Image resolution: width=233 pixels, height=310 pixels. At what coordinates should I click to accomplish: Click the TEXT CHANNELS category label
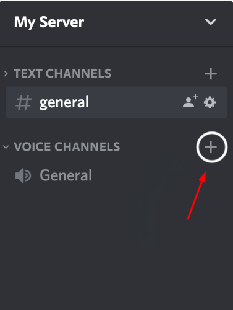[62, 73]
